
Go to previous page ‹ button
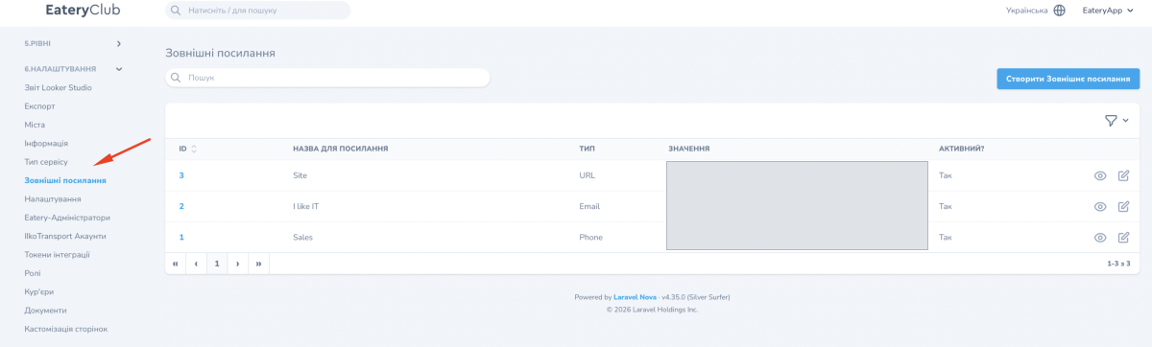(197, 263)
